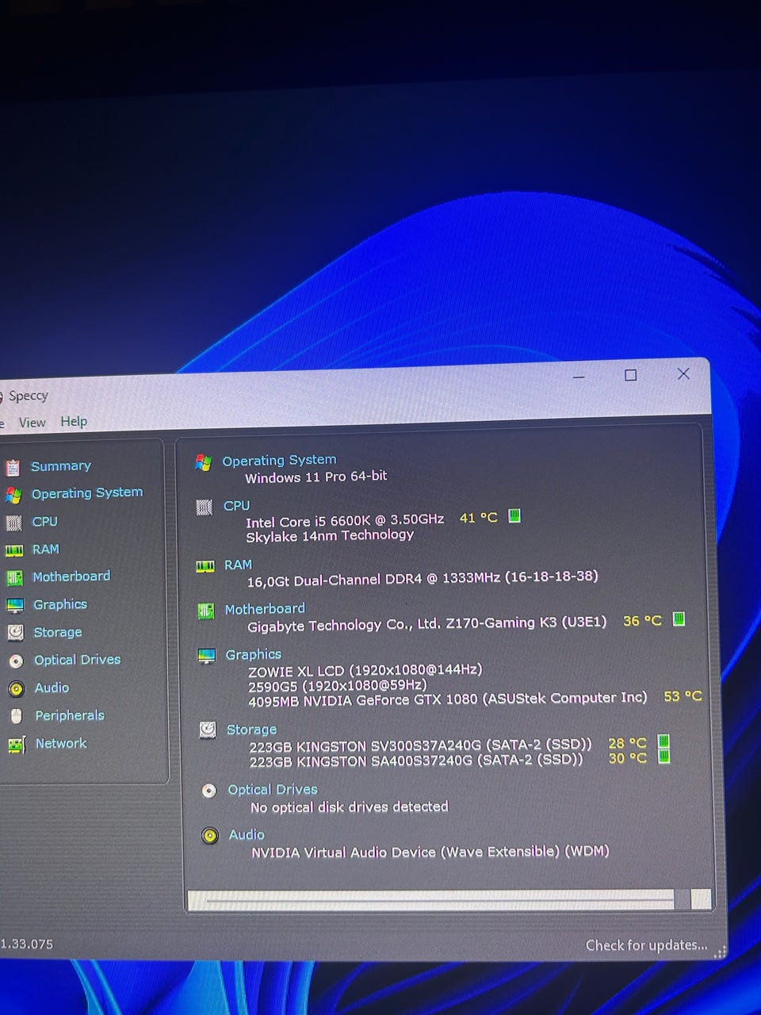Image resolution: width=761 pixels, height=1015 pixels.
Task: Select RAM in the sidebar
Action: click(46, 550)
